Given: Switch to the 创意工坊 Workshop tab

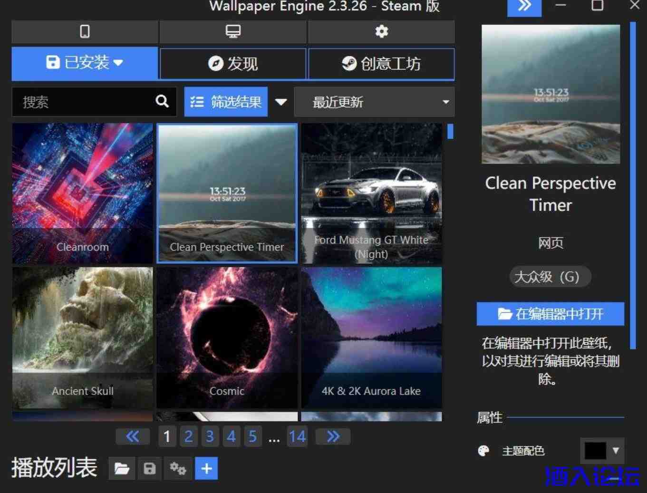Looking at the screenshot, I should 381,63.
